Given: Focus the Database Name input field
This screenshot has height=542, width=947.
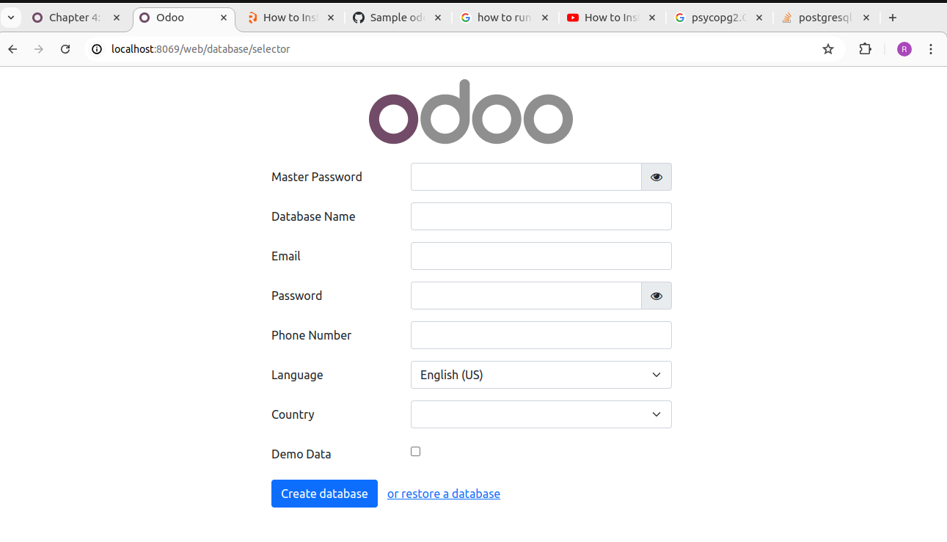Looking at the screenshot, I should click(x=541, y=216).
